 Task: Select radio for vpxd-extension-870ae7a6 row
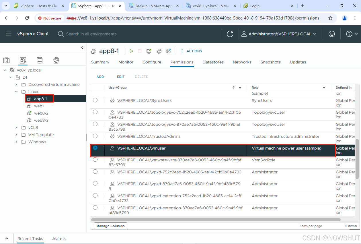point(95,208)
